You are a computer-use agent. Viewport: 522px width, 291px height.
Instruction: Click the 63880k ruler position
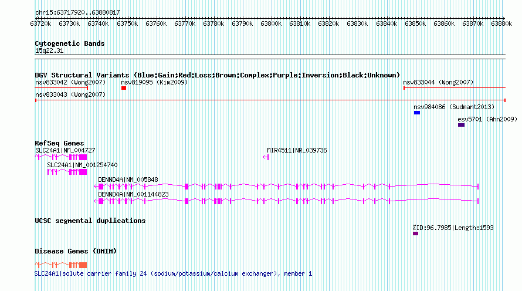[501, 23]
